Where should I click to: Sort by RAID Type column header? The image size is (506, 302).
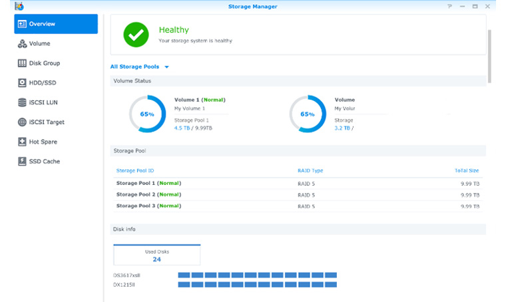coord(310,171)
